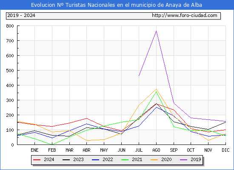This screenshot has width=234, height=170.
Task: Click the SEP x-axis month label
Action: [174, 150]
